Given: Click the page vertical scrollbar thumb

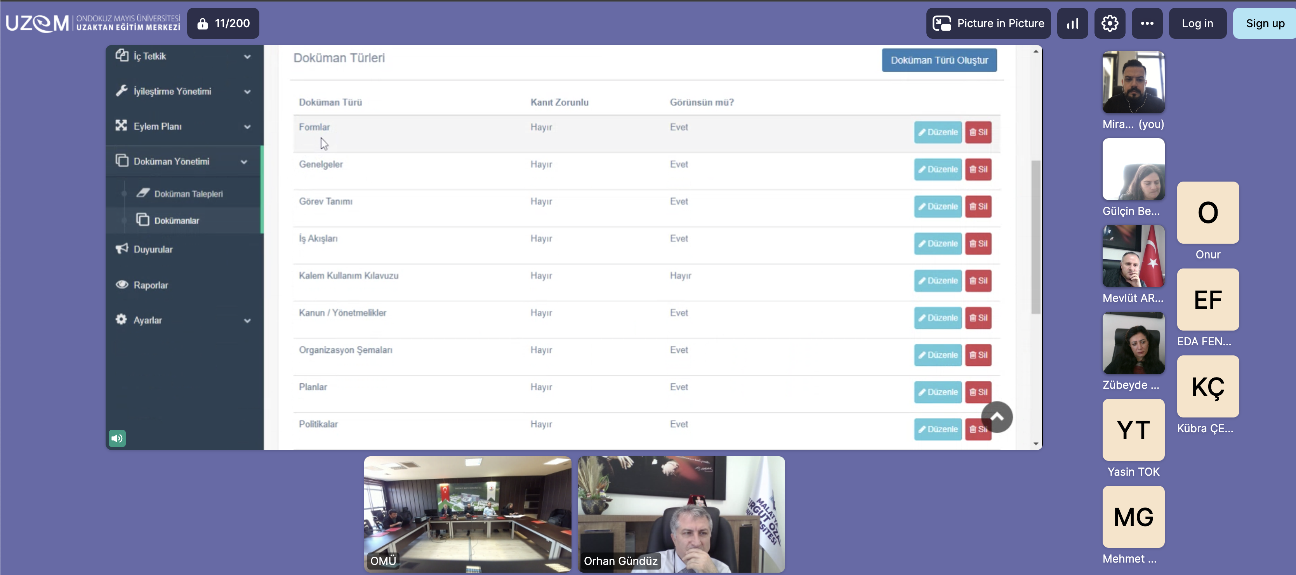Looking at the screenshot, I should 1035,236.
